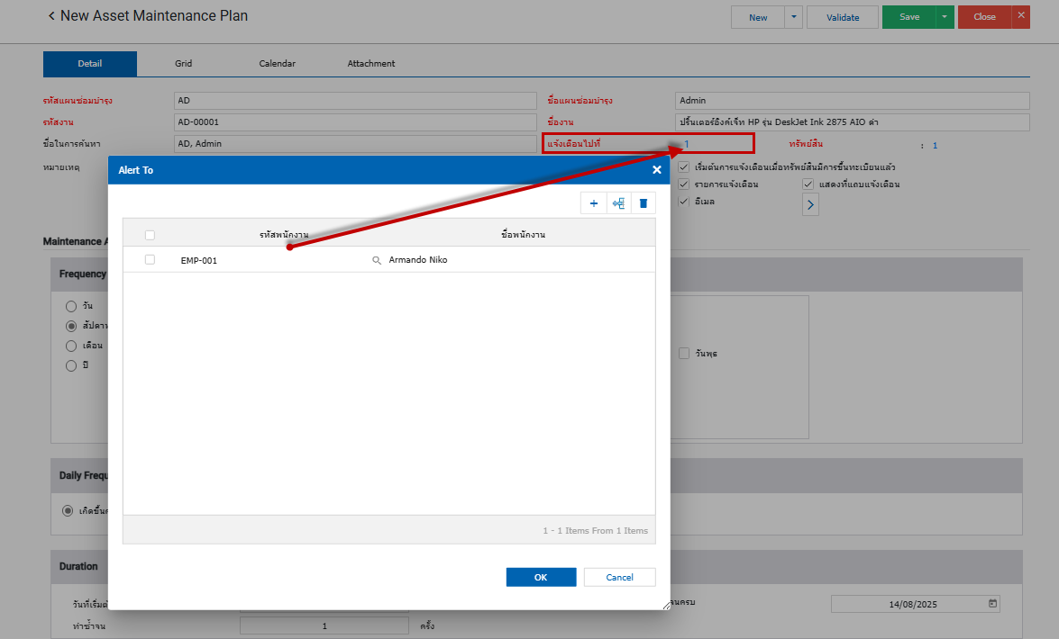Open the calendar picker for 14/08/2025

tap(992, 604)
